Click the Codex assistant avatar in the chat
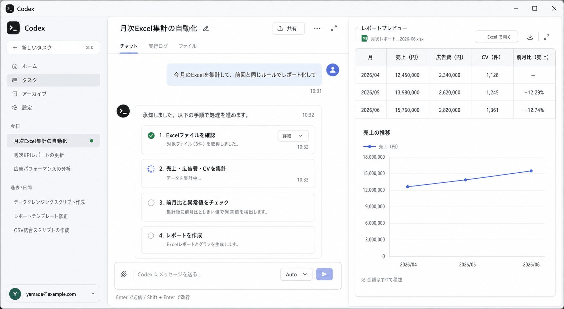The width and height of the screenshot is (564, 309). (x=123, y=111)
